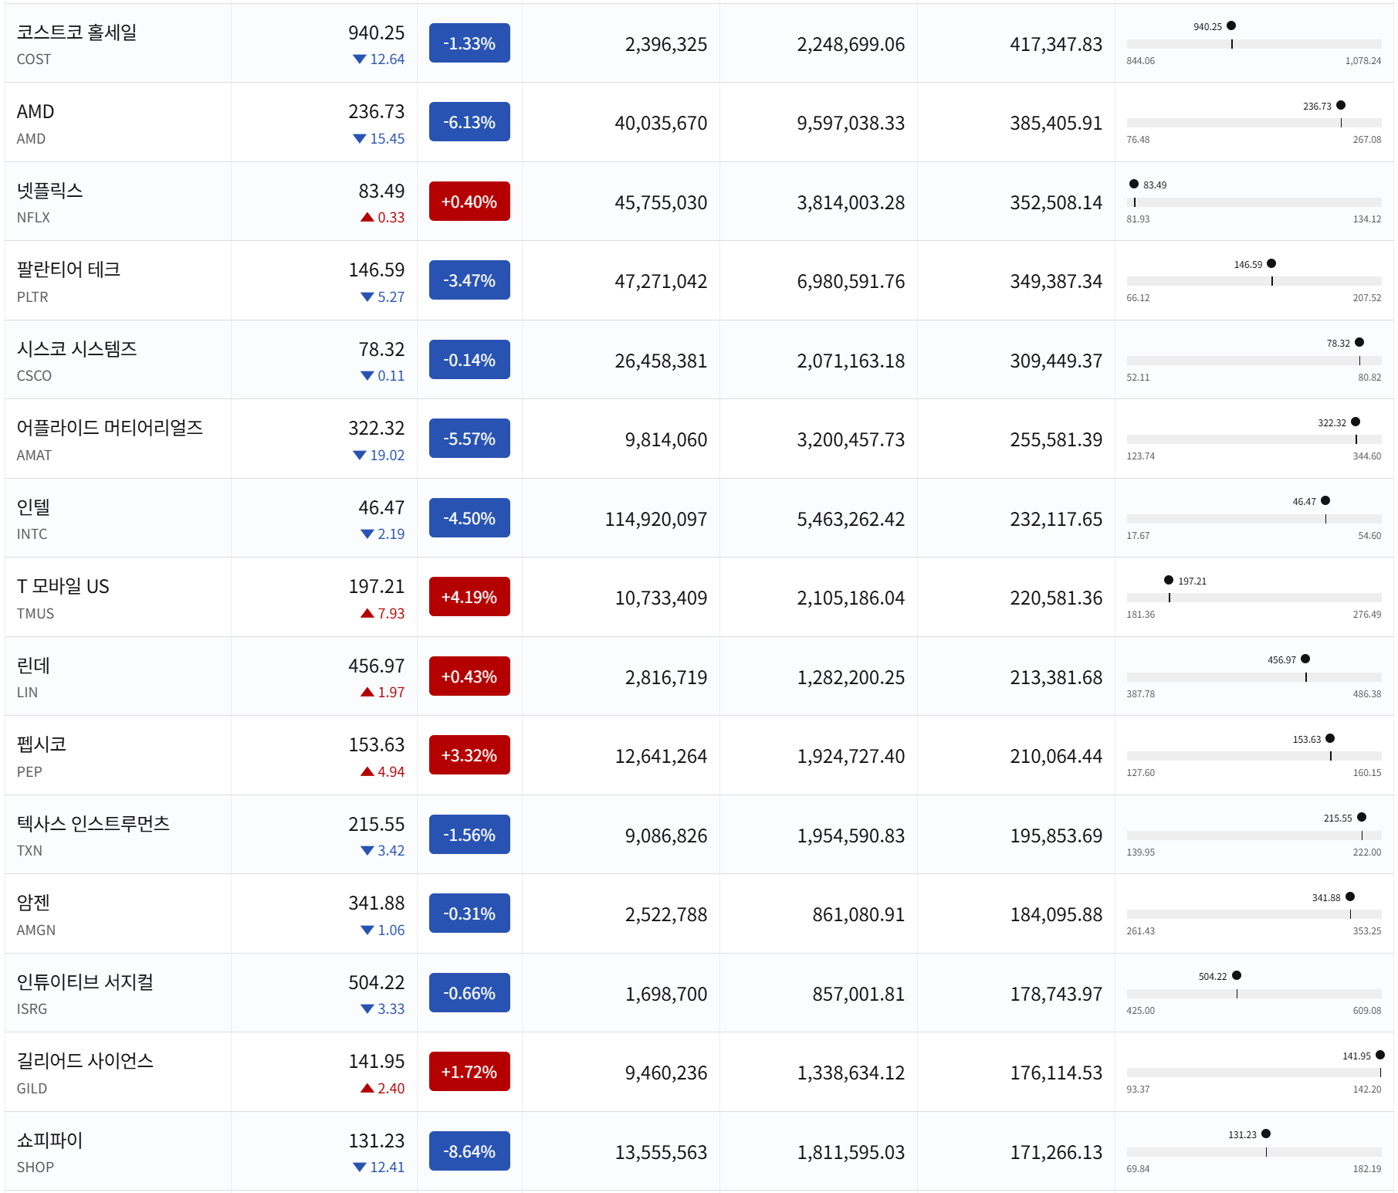Click the 236.73 range marker dot for AMD

click(x=1341, y=105)
